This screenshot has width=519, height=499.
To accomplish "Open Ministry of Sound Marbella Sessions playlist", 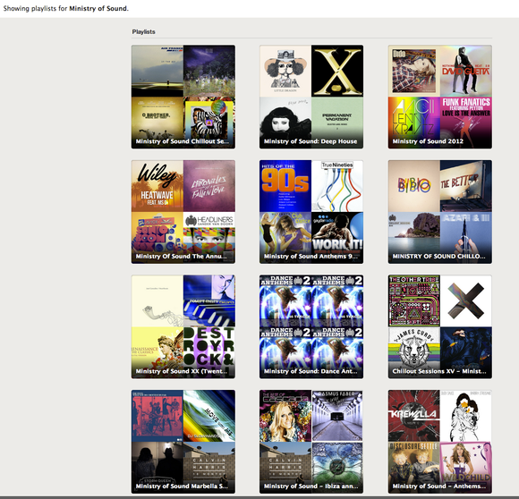I will pyautogui.click(x=183, y=442).
